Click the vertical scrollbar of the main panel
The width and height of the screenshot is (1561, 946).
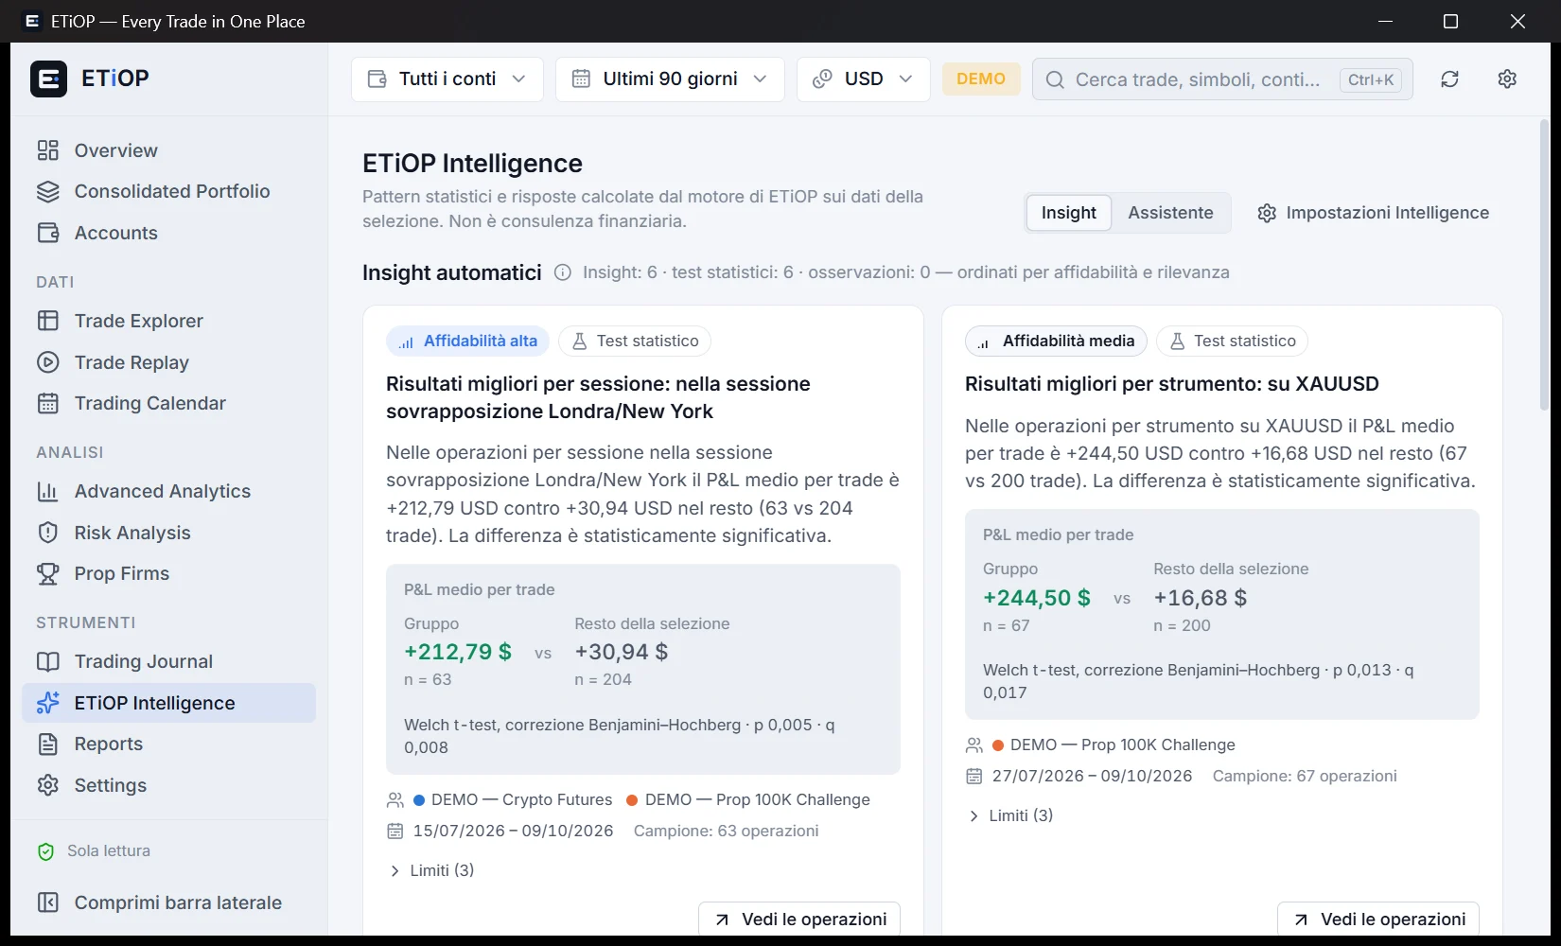tap(1544, 265)
